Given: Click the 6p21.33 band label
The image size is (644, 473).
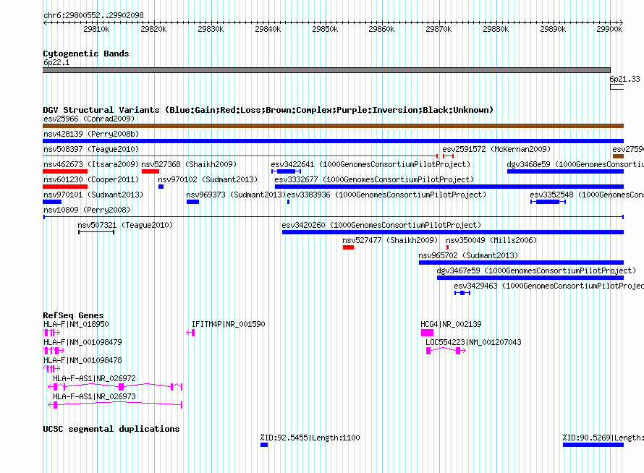Looking at the screenshot, I should pyautogui.click(x=624, y=79).
